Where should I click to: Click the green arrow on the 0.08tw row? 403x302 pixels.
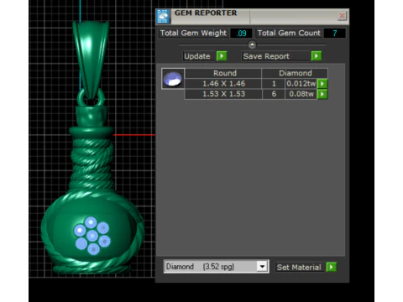coord(322,94)
